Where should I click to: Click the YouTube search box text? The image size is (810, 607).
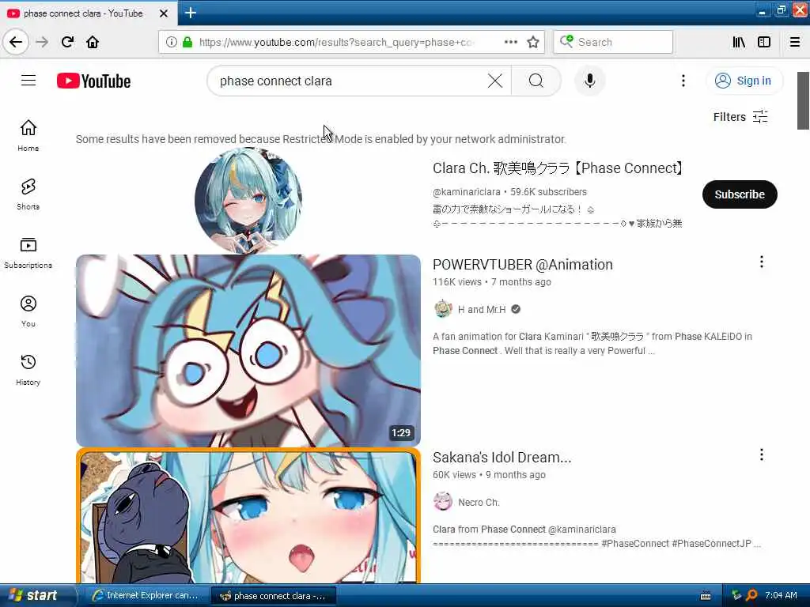tap(275, 81)
